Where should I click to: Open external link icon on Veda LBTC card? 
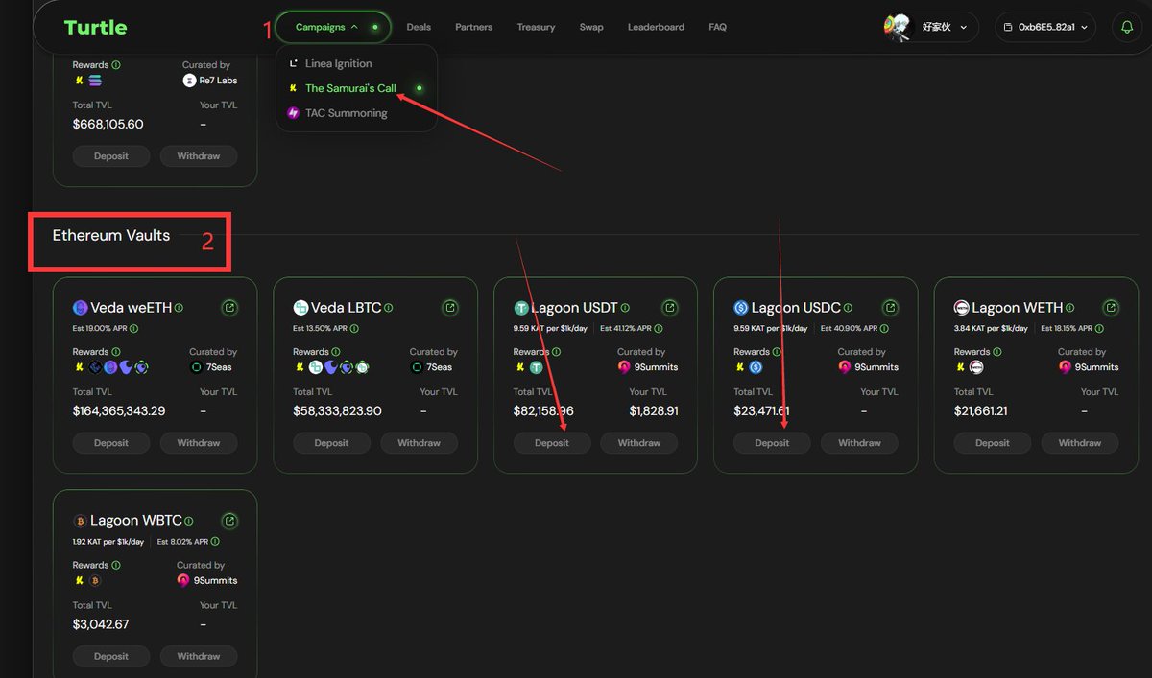click(x=449, y=308)
